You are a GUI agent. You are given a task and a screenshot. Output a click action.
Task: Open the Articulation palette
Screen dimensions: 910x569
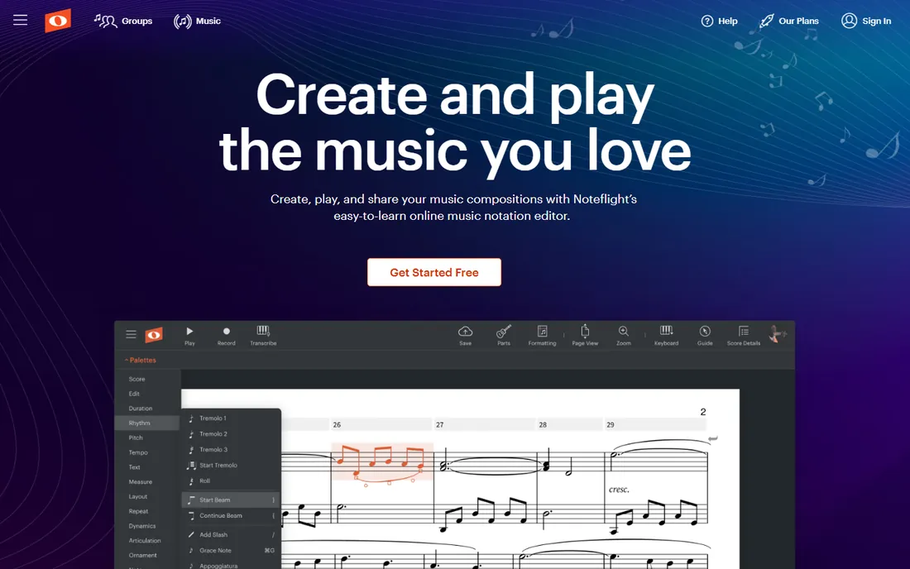coord(145,541)
